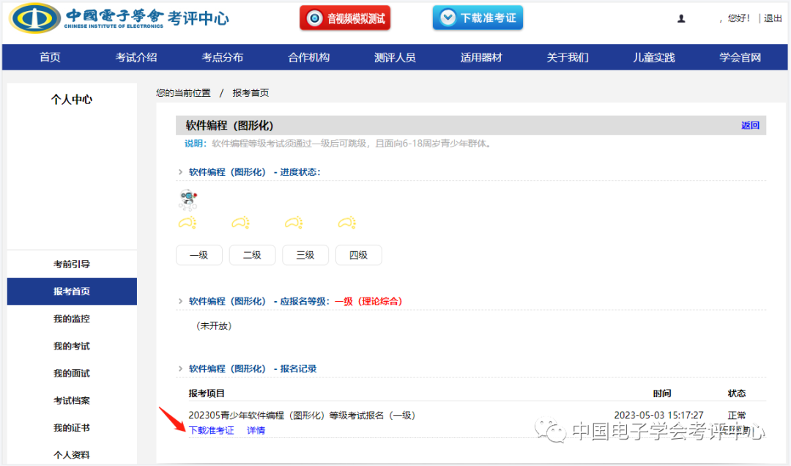Click the 状态 column header
The image size is (791, 466).
[x=737, y=393]
